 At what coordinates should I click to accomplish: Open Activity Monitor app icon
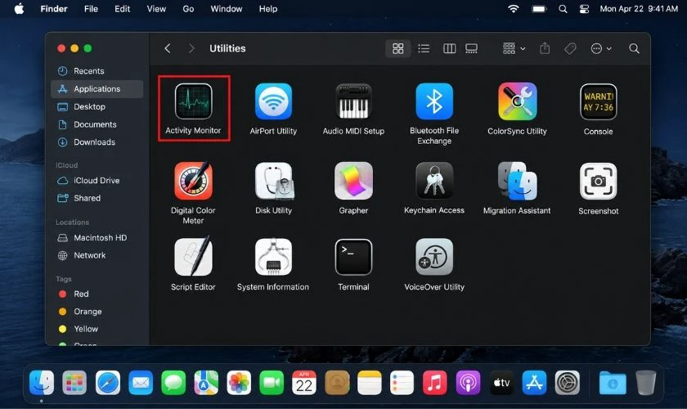coord(193,101)
